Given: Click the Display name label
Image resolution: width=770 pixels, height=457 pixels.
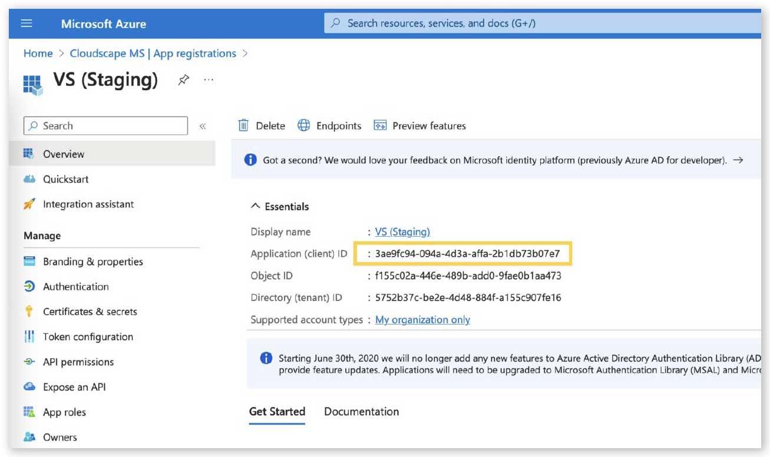Looking at the screenshot, I should 280,232.
